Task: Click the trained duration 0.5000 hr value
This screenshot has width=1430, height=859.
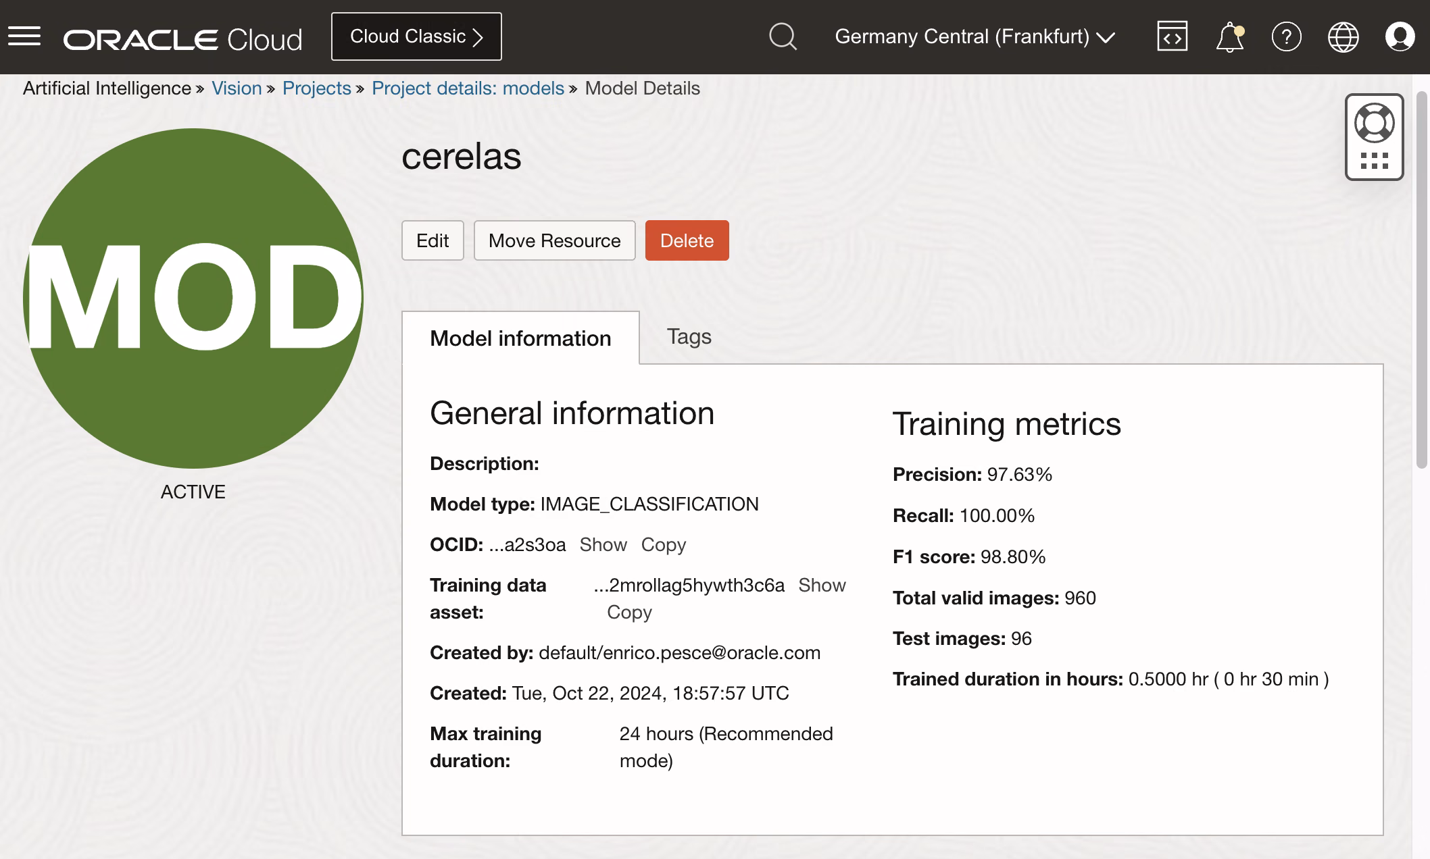Action: click(x=1229, y=679)
